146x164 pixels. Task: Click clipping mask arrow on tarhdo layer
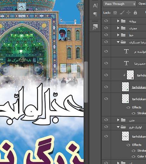pyautogui.click(x=124, y=75)
